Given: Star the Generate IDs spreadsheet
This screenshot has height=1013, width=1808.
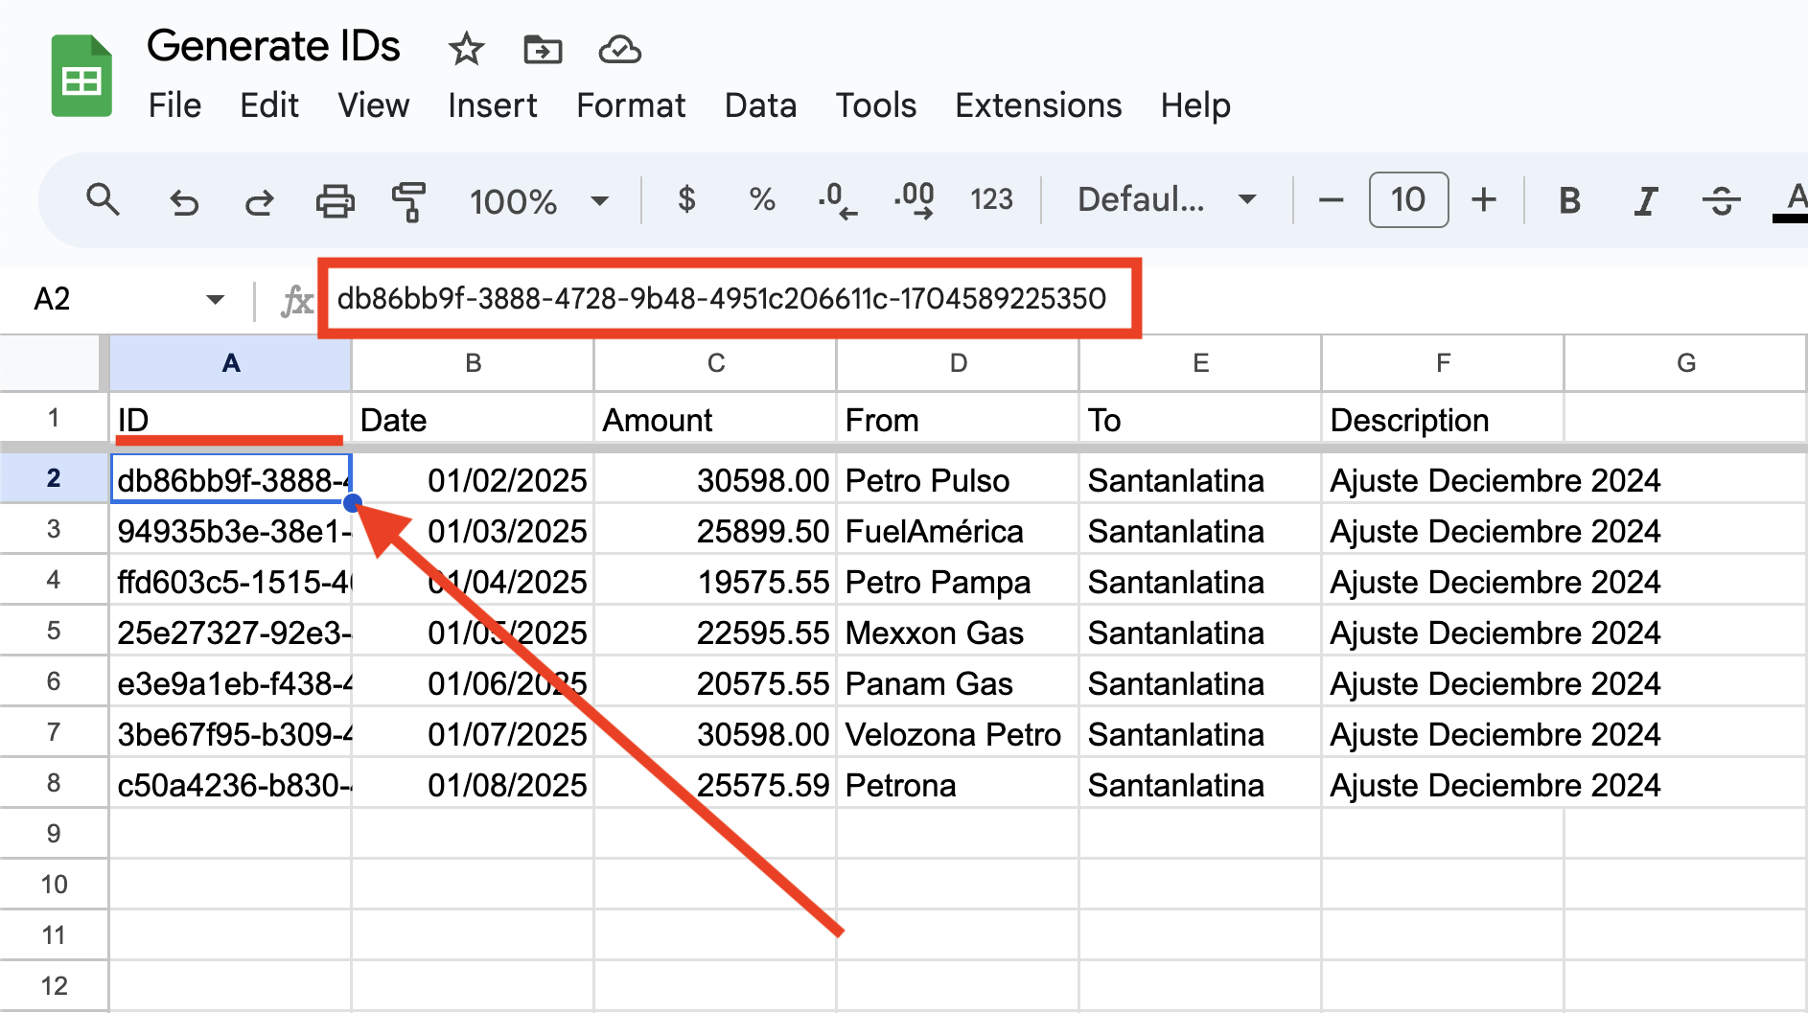Looking at the screenshot, I should click(x=464, y=50).
